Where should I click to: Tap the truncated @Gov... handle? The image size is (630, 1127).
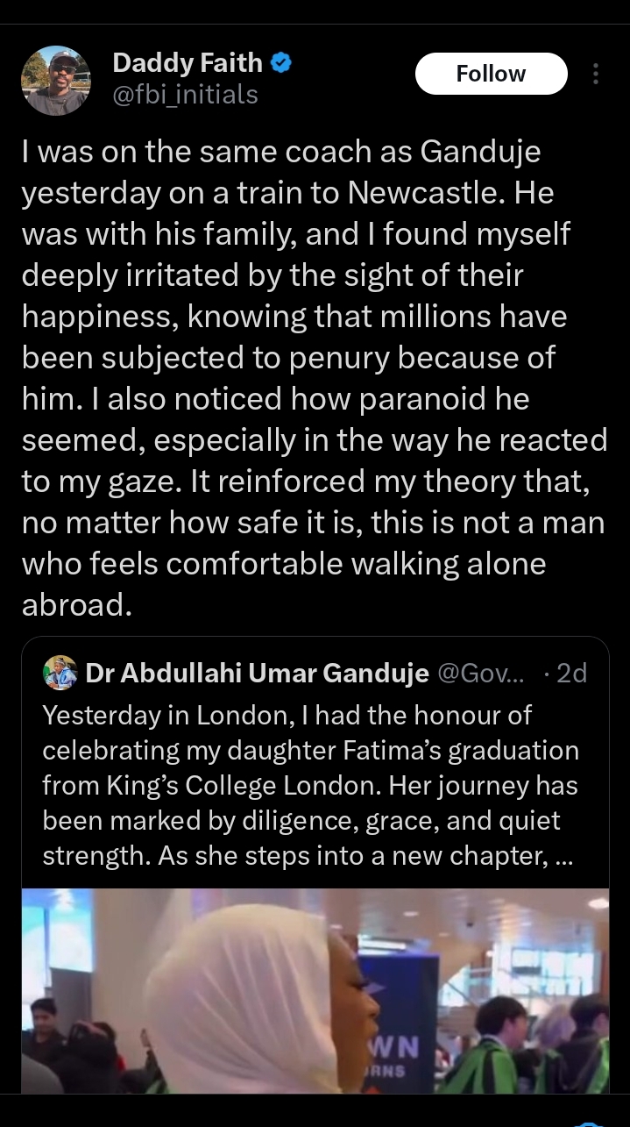pos(480,673)
